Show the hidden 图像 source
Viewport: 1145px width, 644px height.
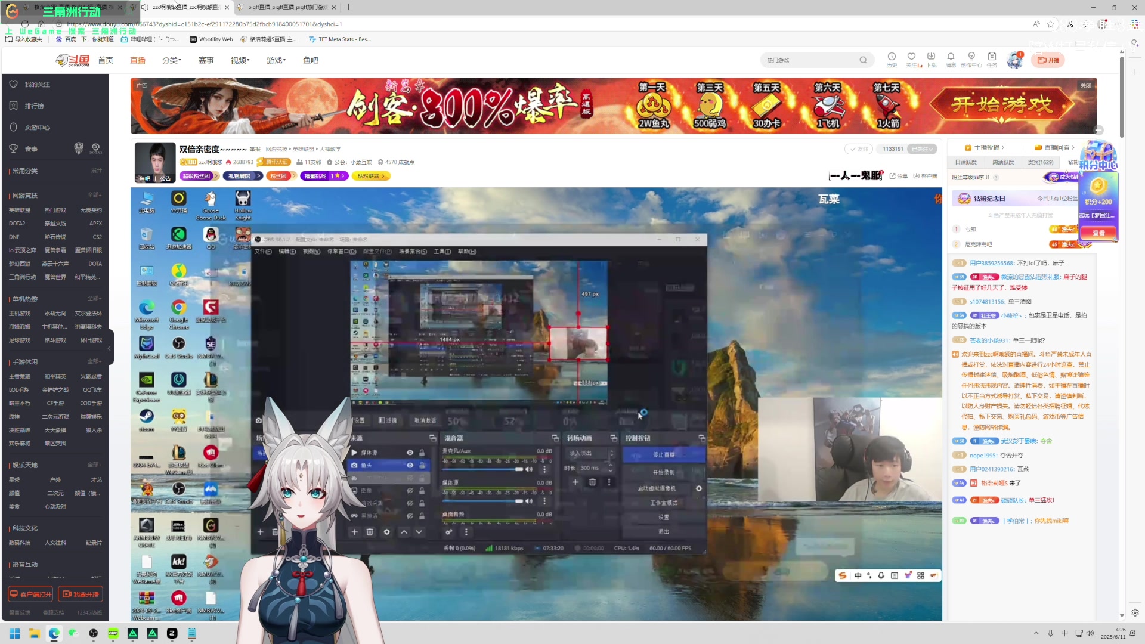[x=410, y=491]
